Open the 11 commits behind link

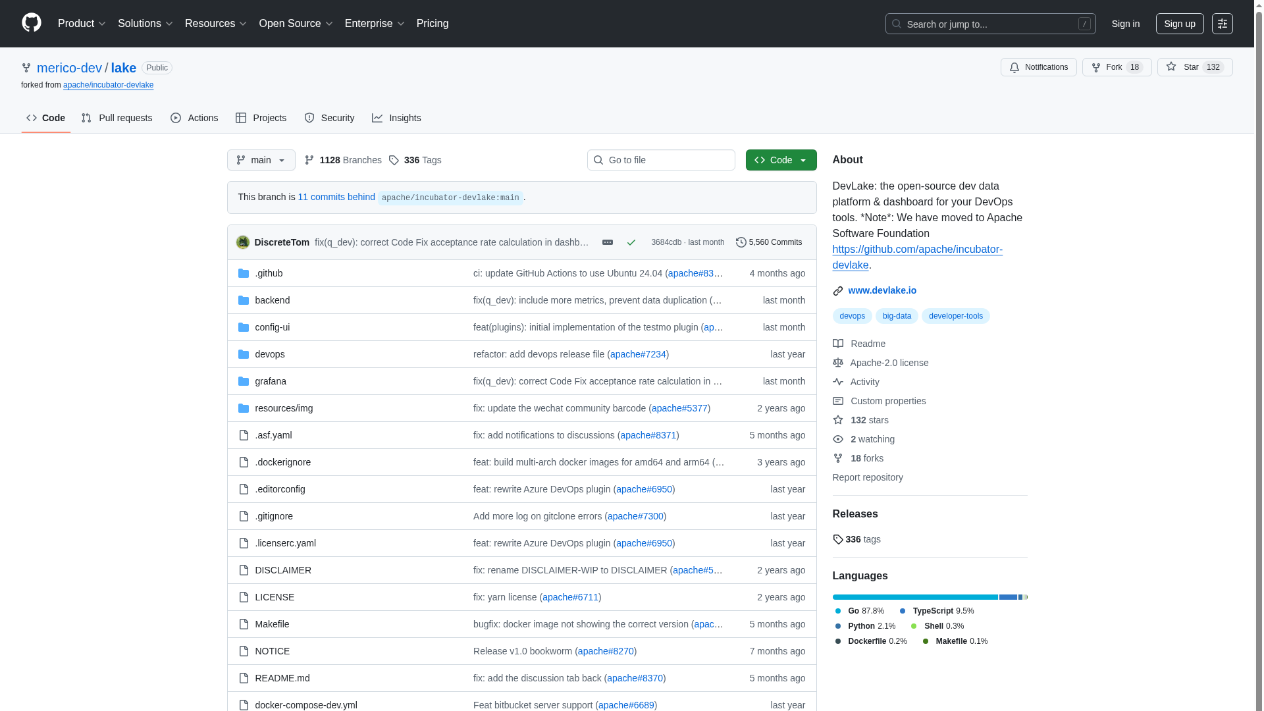[x=336, y=197]
